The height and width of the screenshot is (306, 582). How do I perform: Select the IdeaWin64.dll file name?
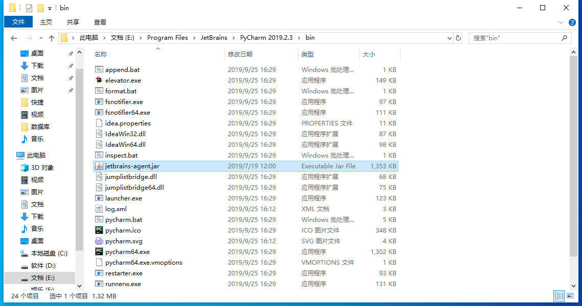[125, 144]
